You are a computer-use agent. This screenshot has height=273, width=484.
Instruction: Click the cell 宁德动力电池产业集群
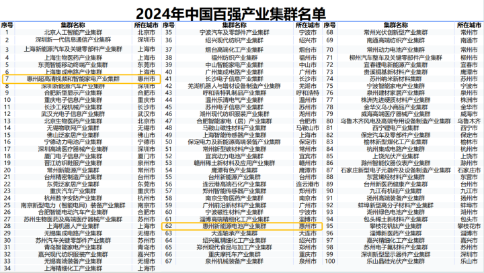coord(73,142)
